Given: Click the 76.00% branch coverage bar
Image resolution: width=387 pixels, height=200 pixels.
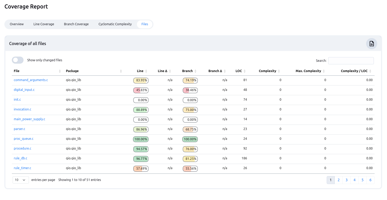Looking at the screenshot, I should (190, 149).
